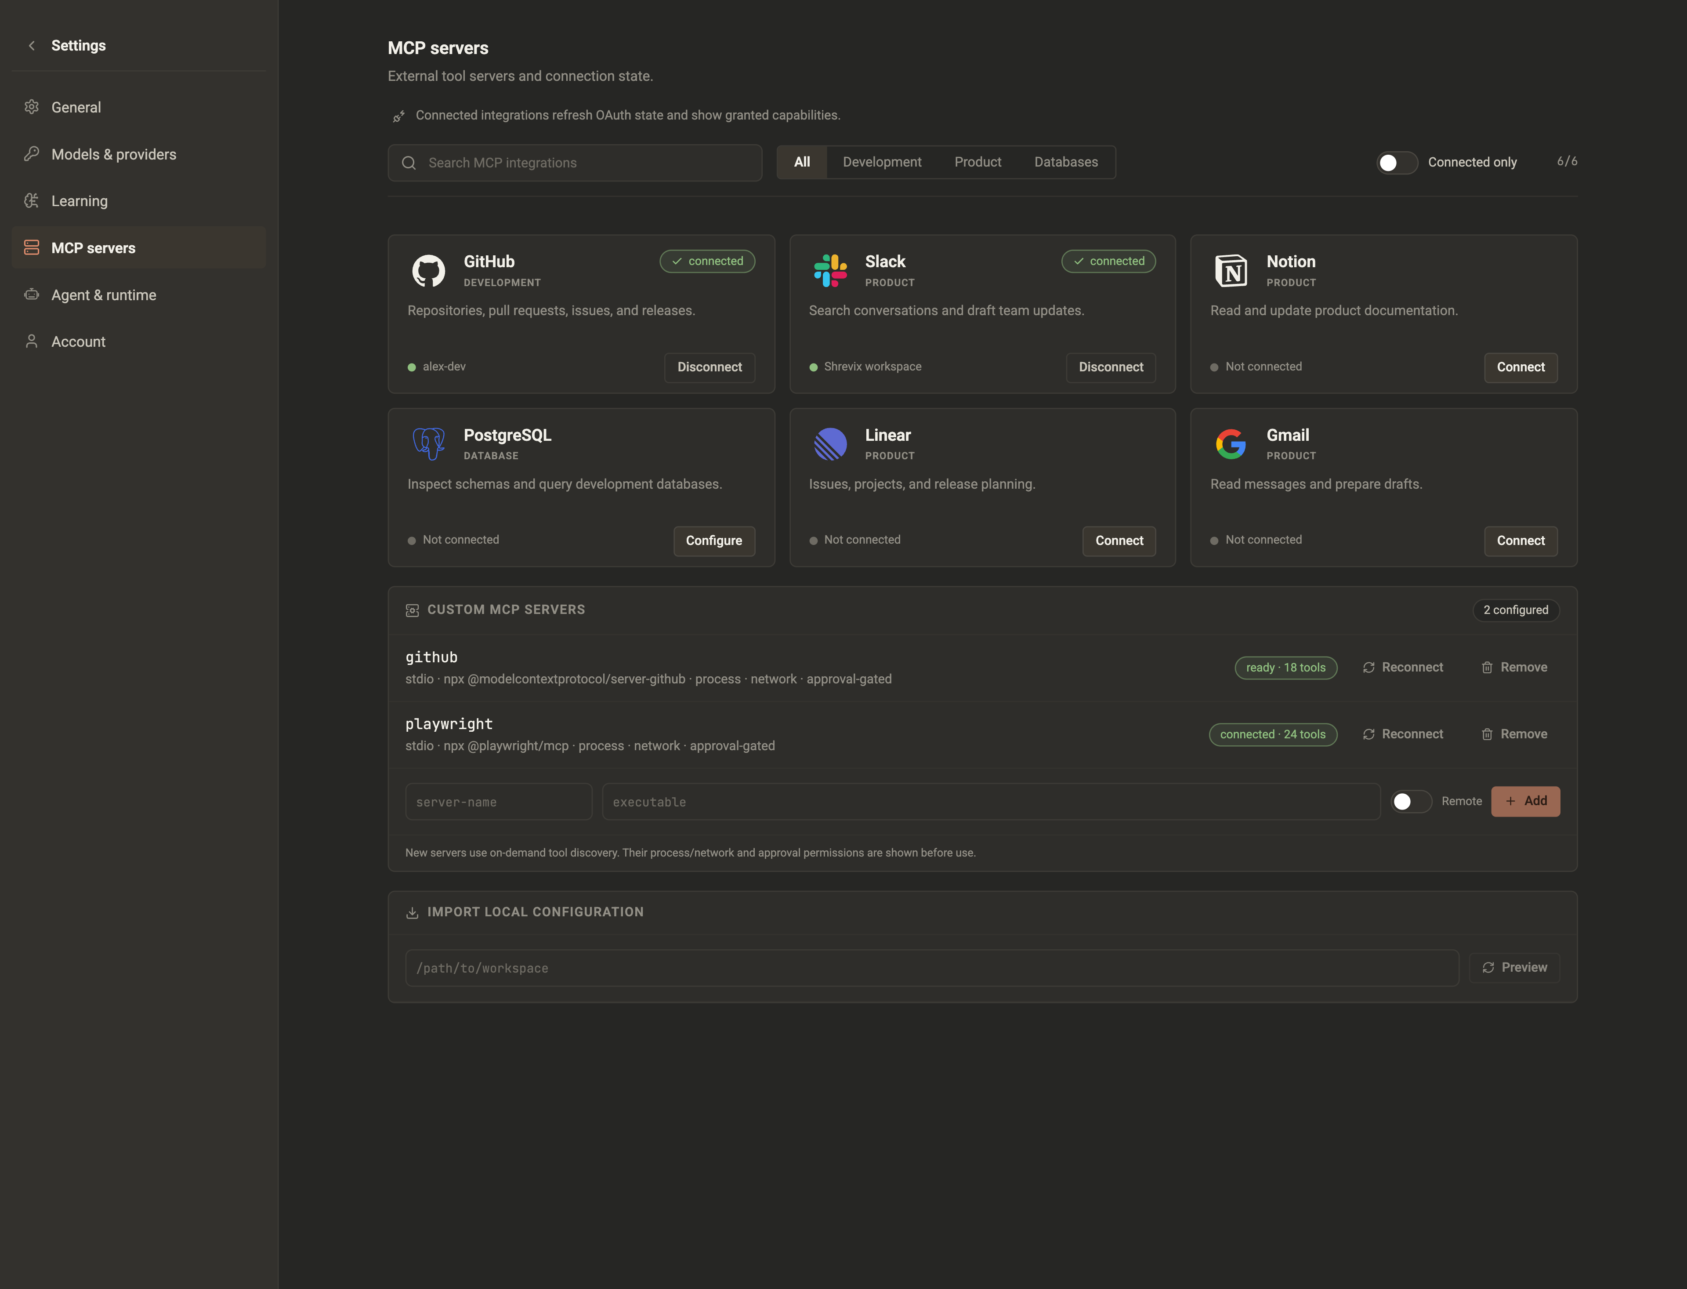
Task: Click the trash icon in playwright row
Action: 1487,735
